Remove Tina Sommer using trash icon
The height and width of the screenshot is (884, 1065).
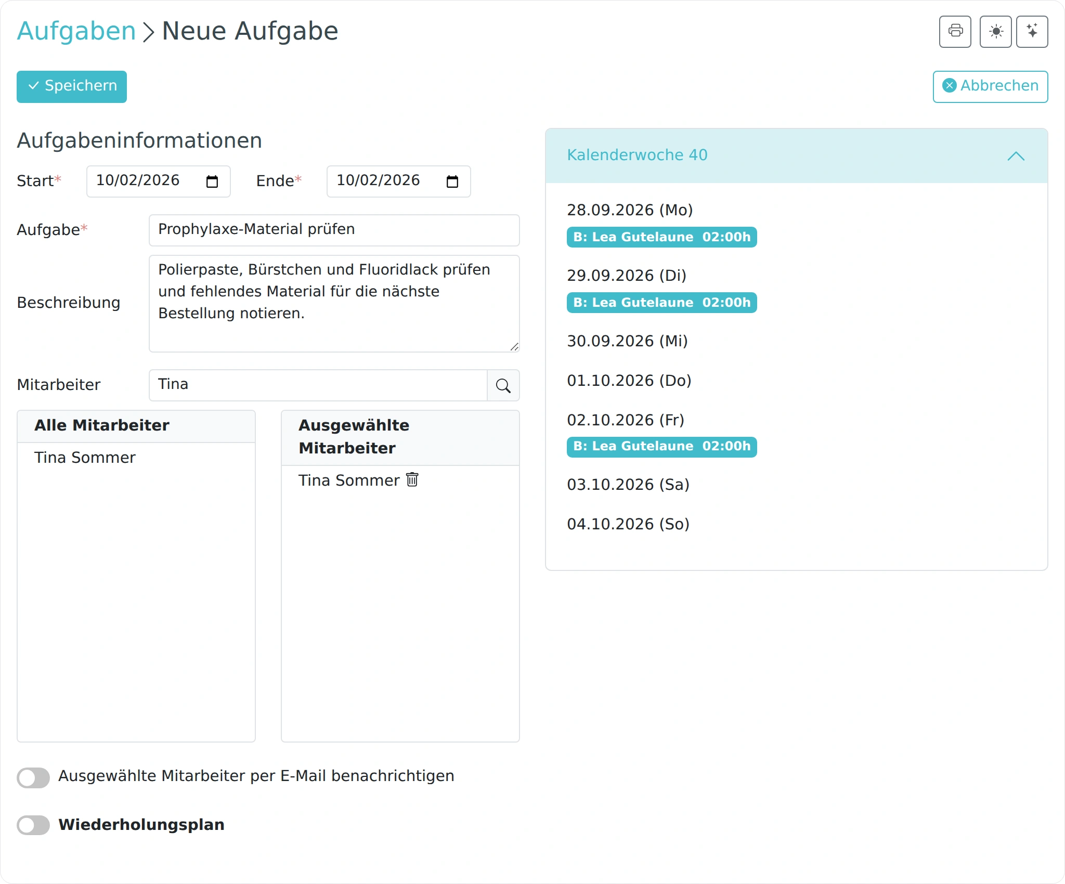tap(412, 479)
